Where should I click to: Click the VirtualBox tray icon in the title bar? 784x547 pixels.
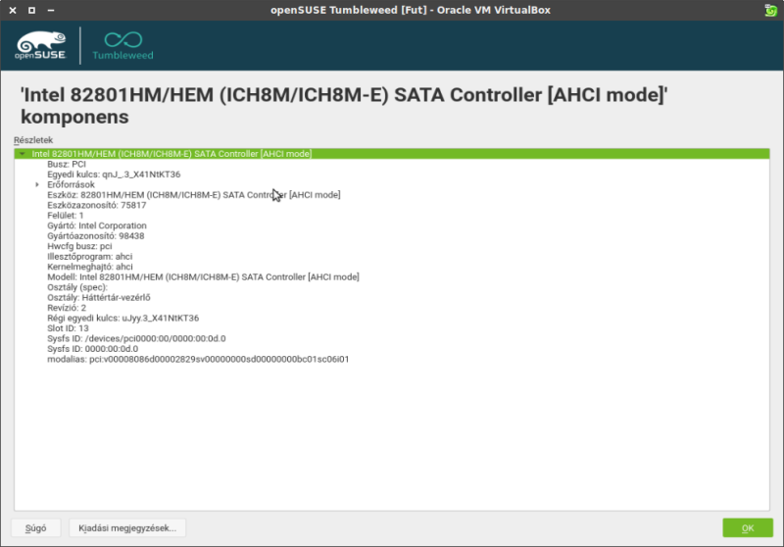pyautogui.click(x=770, y=10)
